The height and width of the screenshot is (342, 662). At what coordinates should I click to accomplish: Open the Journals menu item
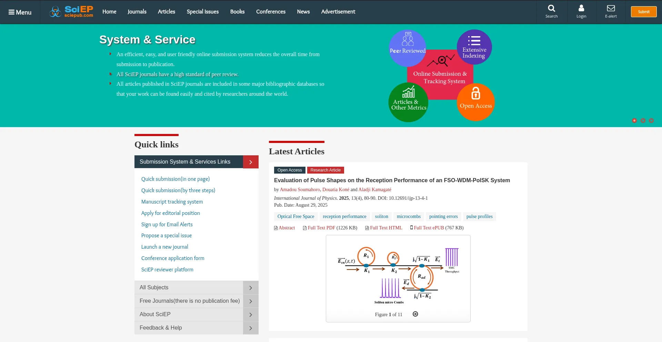(x=137, y=12)
